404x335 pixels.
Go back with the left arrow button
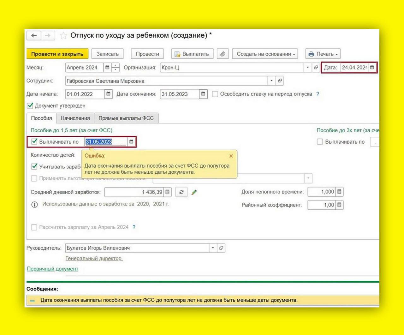point(34,36)
